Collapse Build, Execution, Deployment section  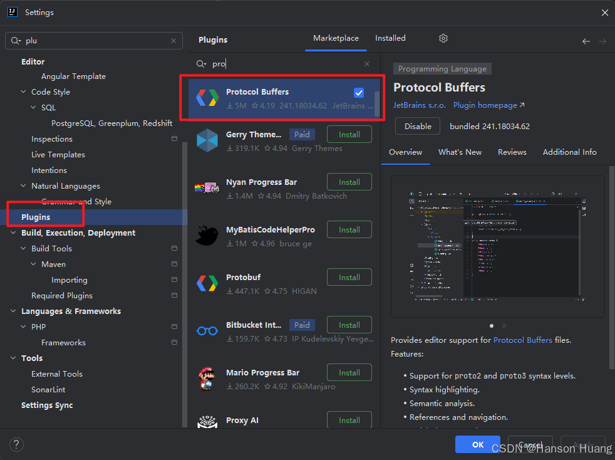coord(13,233)
